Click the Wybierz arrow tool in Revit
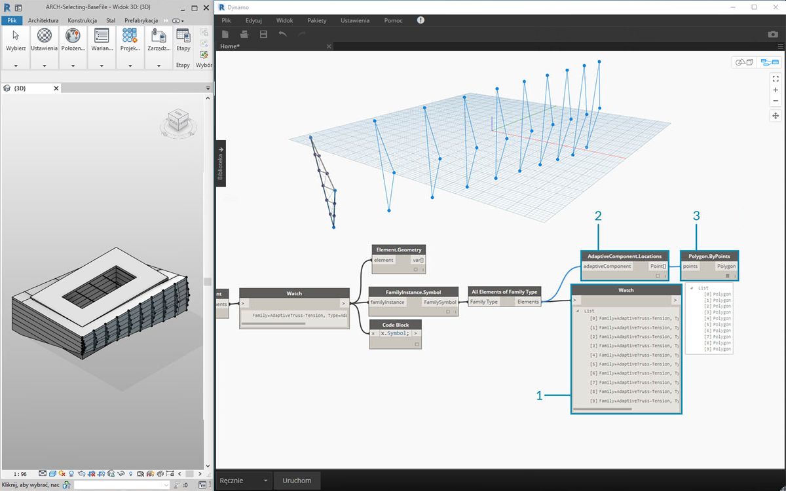Viewport: 786px width, 491px height. (x=16, y=35)
